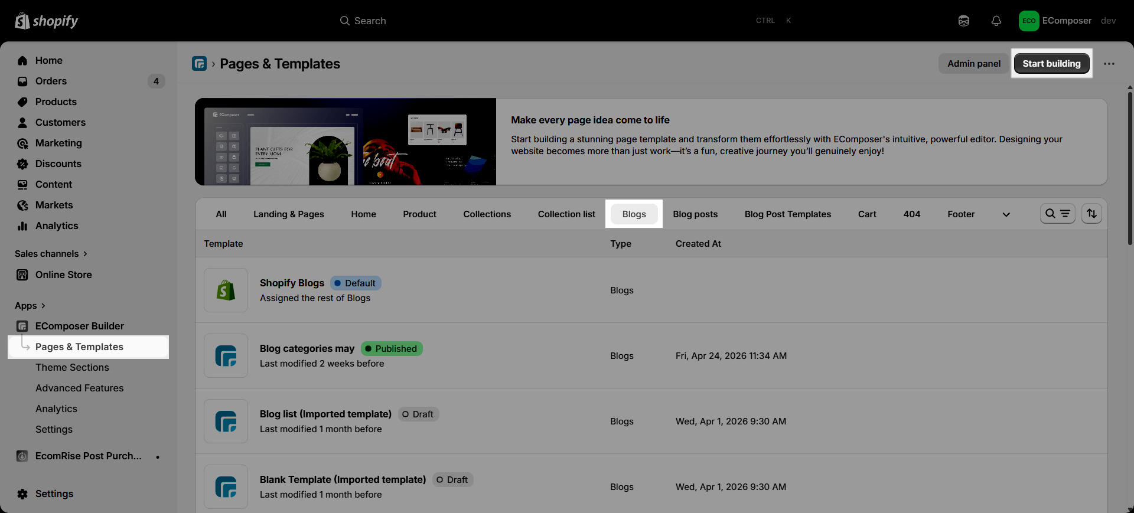This screenshot has height=513, width=1134.
Task: Click the Blog categories may template icon
Action: [x=226, y=355]
